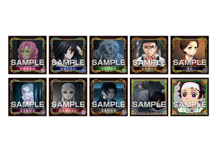Click the round emblem on 珠世 card
Viewport: 217px width, 152px height.
(205, 70)
